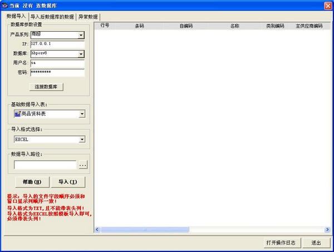The width and height of the screenshot is (334, 252).
Task: Click the 自编码 column header
Action: pos(186,26)
